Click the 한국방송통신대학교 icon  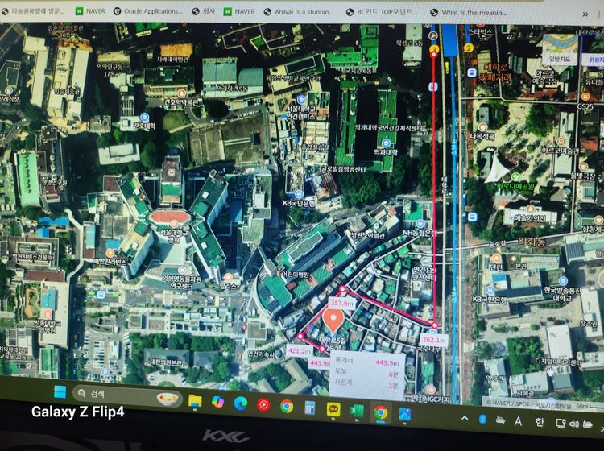pyautogui.click(x=563, y=281)
